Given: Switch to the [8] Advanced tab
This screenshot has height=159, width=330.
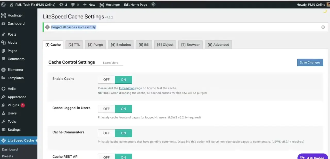Looking at the screenshot, I should [218, 45].
